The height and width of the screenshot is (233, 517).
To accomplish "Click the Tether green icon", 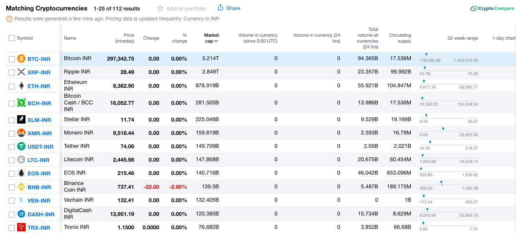I will tap(21, 147).
